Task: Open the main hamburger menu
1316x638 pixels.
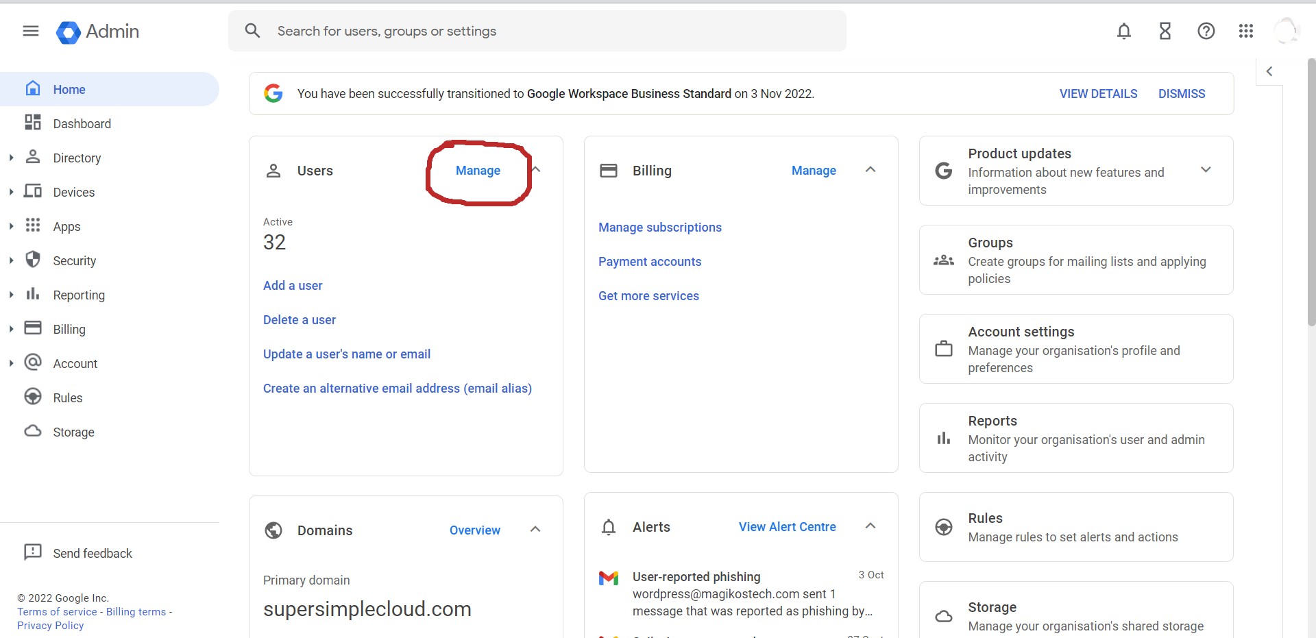Action: click(31, 31)
